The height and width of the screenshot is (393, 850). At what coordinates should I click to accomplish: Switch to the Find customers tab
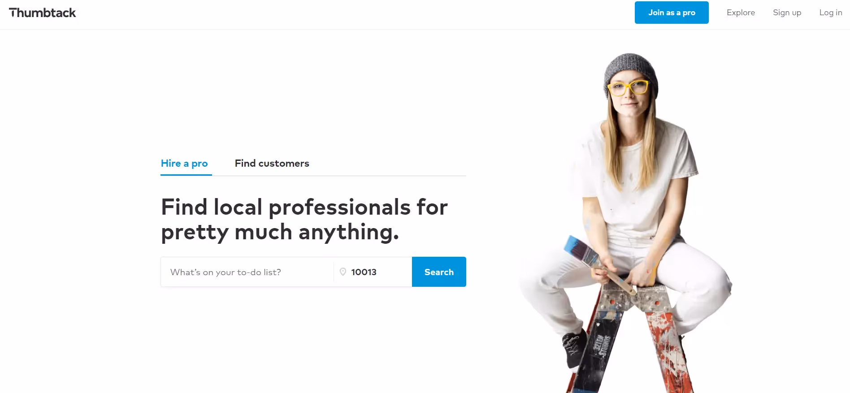tap(272, 164)
